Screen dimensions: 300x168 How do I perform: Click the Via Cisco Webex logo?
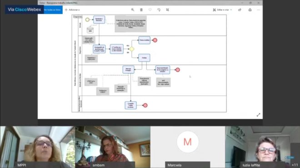pyautogui.click(x=25, y=10)
